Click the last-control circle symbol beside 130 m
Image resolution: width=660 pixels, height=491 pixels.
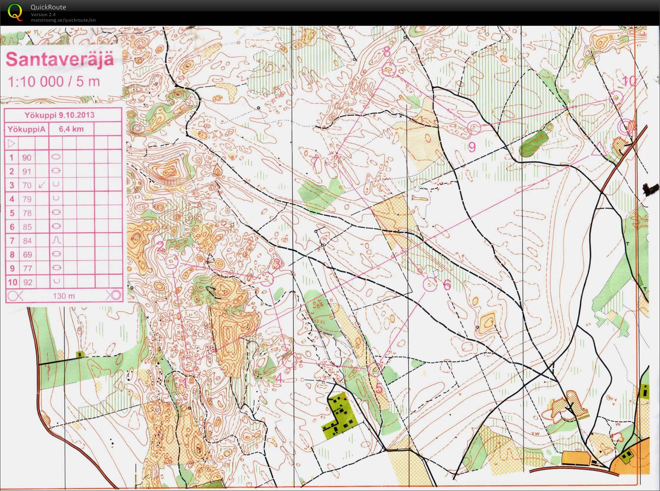click(x=13, y=296)
